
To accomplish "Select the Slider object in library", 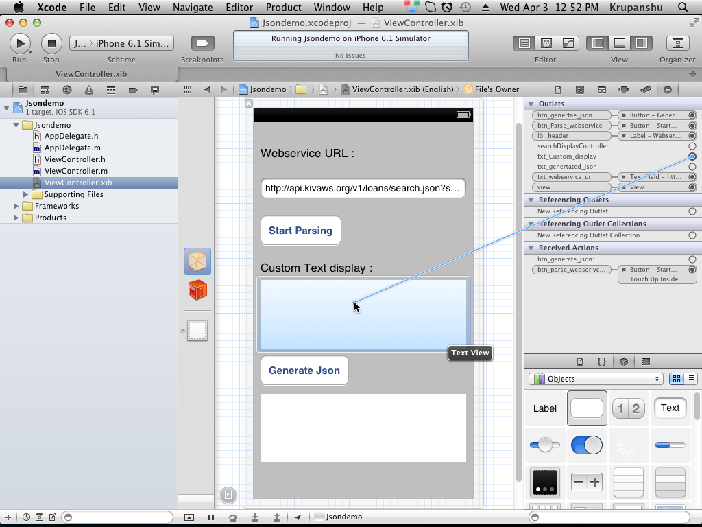I will tap(545, 445).
